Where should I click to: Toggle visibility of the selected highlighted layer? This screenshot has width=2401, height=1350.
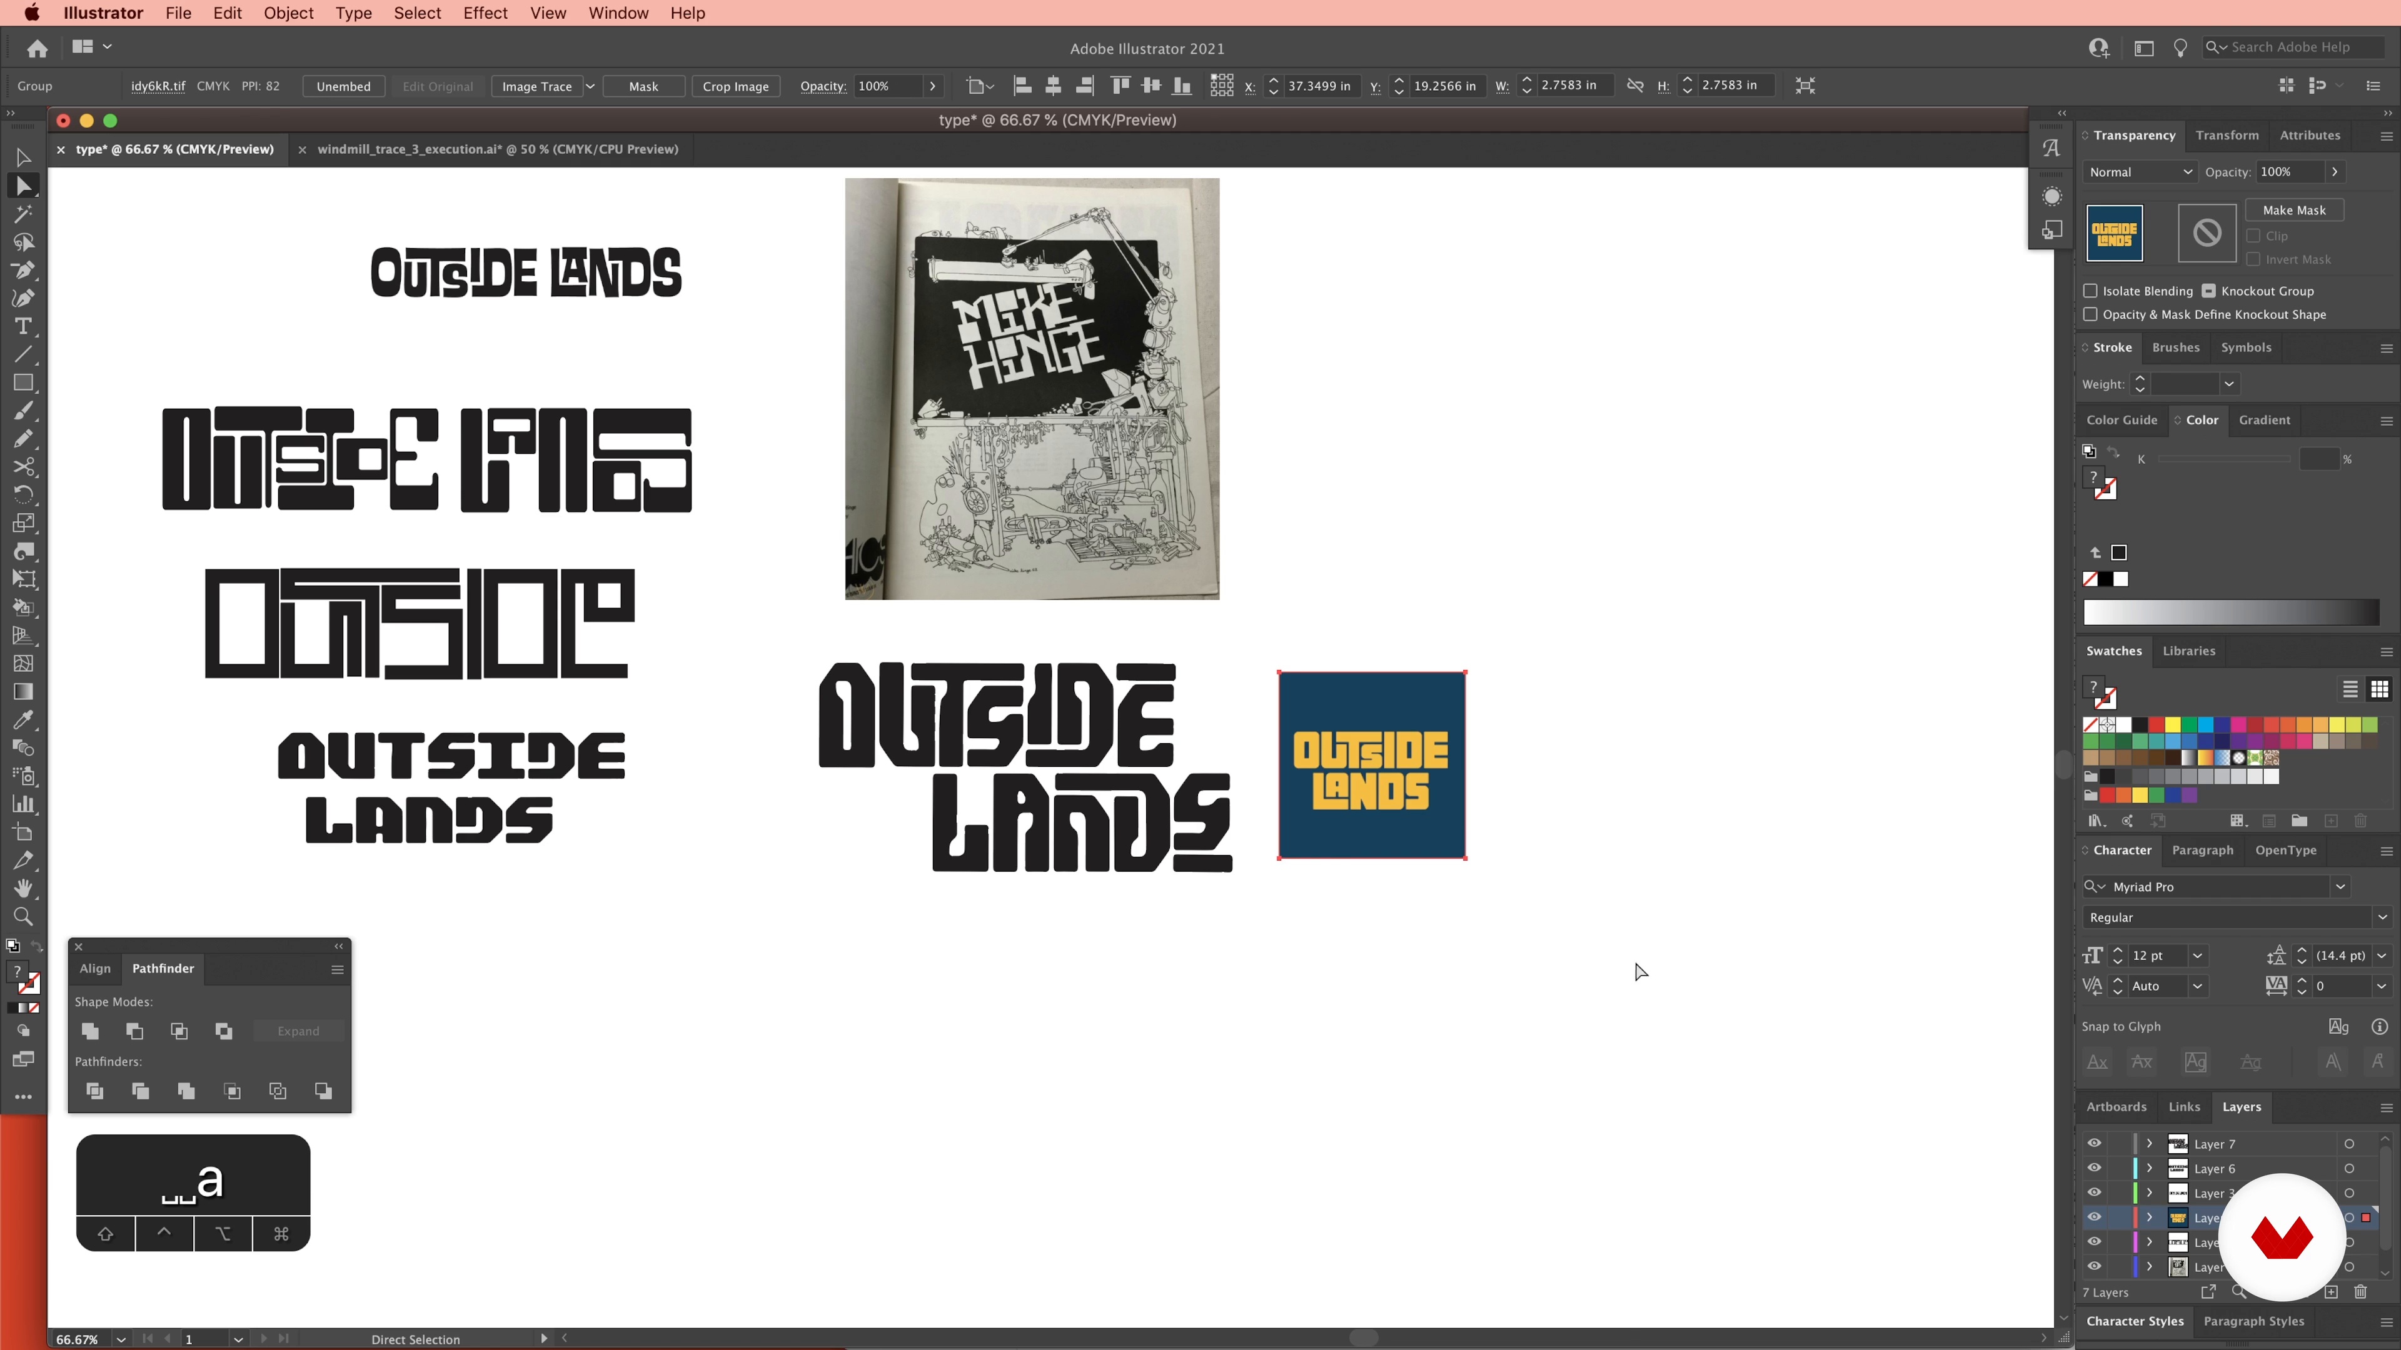pos(2095,1217)
